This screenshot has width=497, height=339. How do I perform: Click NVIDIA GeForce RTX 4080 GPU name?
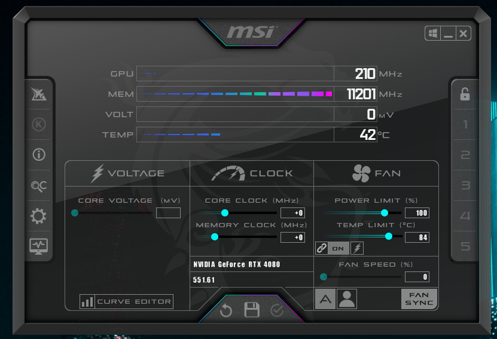(x=236, y=264)
